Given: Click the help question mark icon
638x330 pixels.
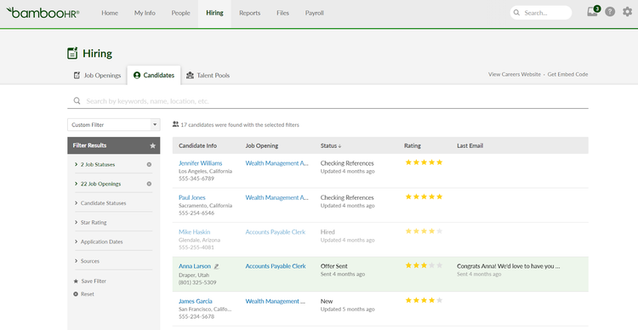Looking at the screenshot, I should [610, 12].
